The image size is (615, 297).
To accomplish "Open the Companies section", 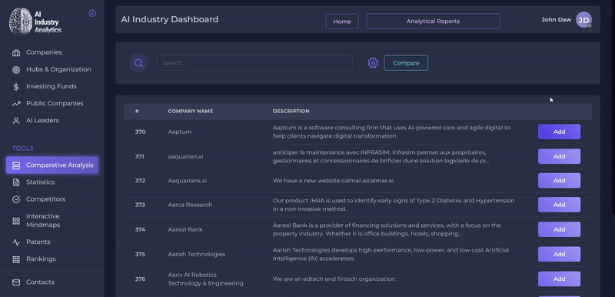I will pos(44,52).
